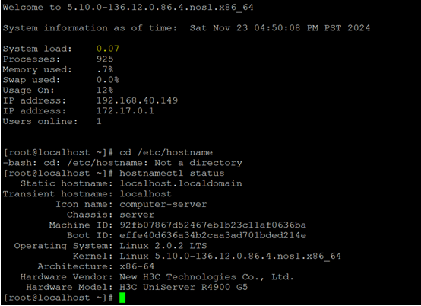
Task: Click the Machine ID hexadecimal string
Action: pyautogui.click(x=213, y=225)
